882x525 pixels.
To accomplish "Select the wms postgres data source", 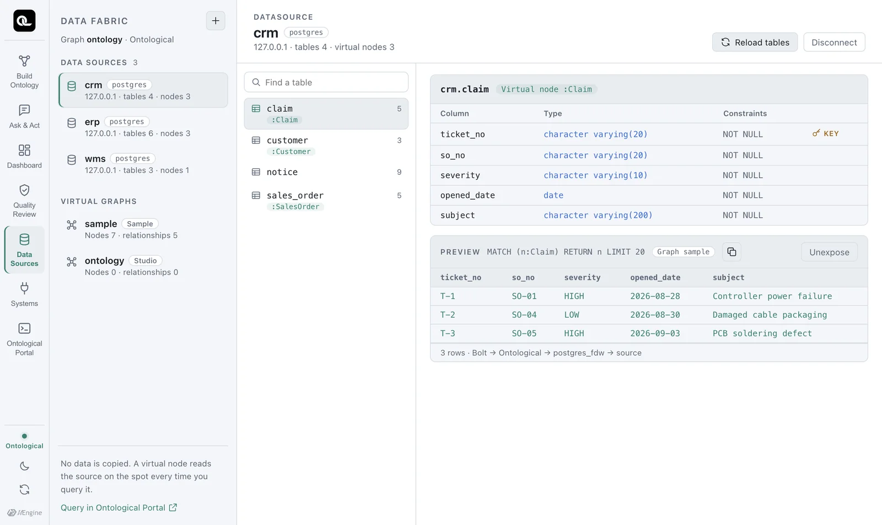I will 143,164.
